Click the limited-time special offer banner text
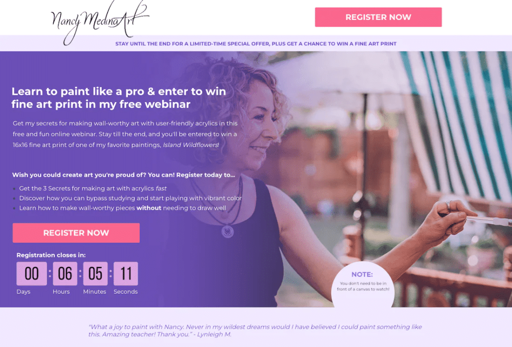The width and height of the screenshot is (512, 347). (x=255, y=43)
